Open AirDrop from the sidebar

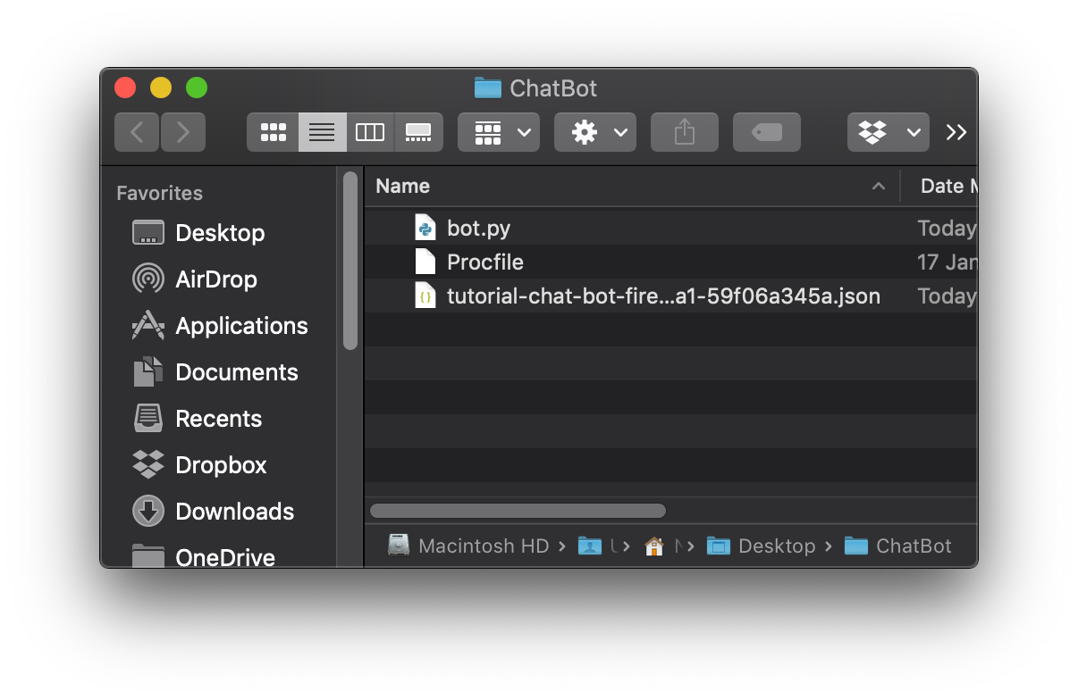(x=215, y=279)
